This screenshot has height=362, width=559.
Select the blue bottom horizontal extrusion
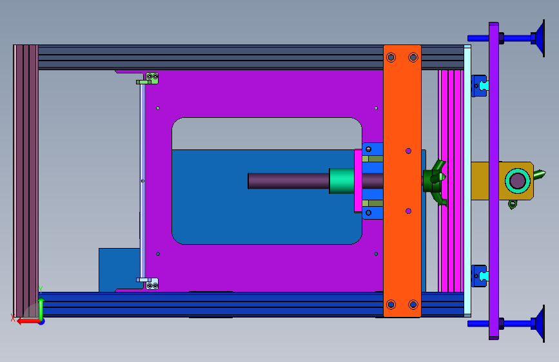click(x=210, y=305)
